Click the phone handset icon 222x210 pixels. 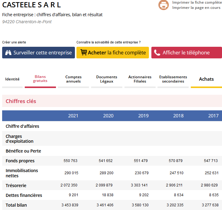(x=157, y=53)
